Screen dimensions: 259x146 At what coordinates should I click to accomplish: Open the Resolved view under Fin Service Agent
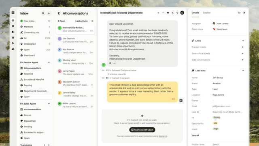pos(35,74)
